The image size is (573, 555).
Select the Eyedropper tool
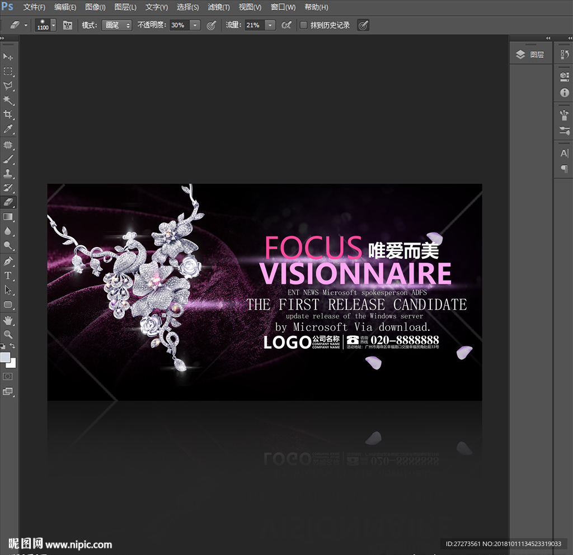8,130
